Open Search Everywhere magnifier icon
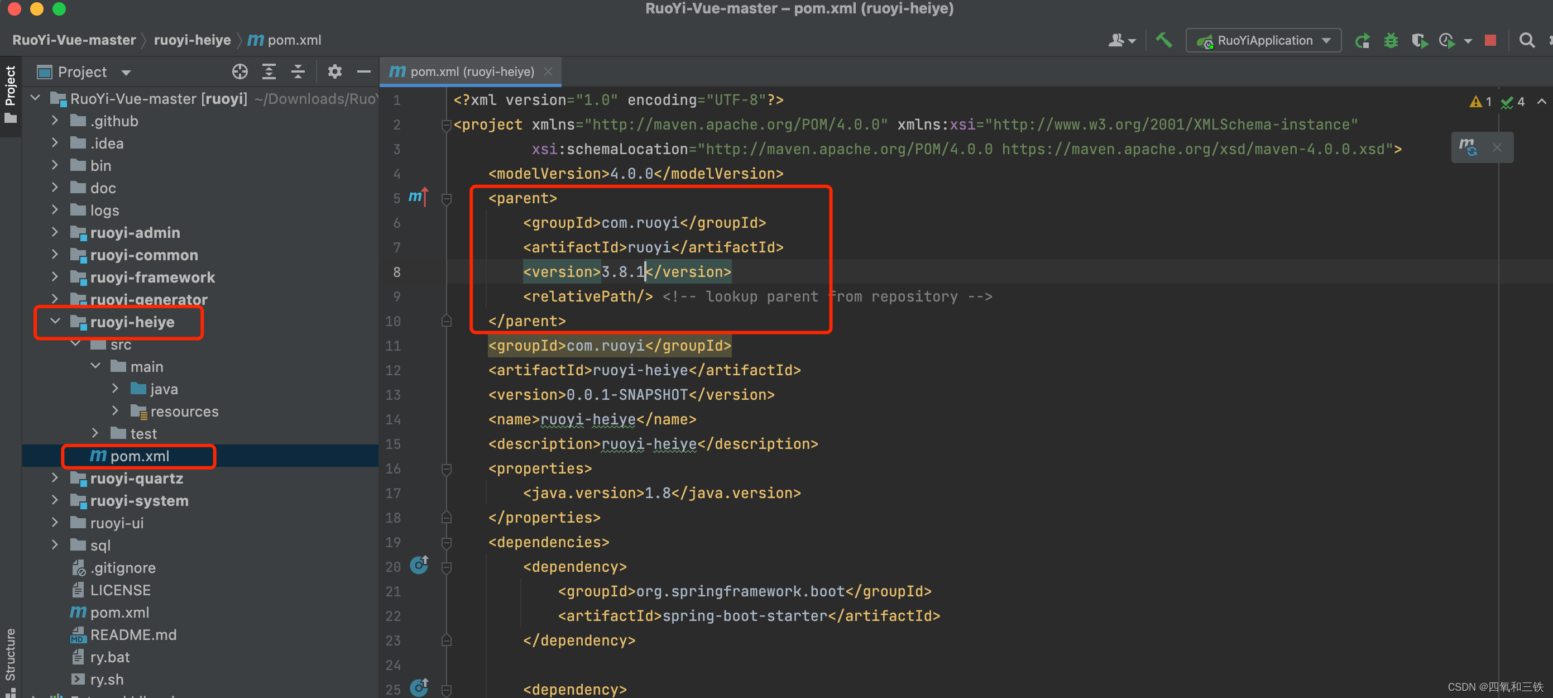Image resolution: width=1553 pixels, height=698 pixels. 1526,40
